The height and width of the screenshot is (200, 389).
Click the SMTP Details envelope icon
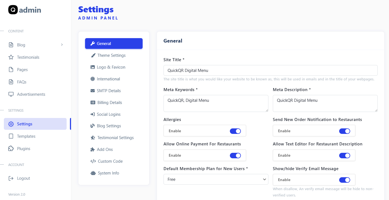[x=93, y=91]
